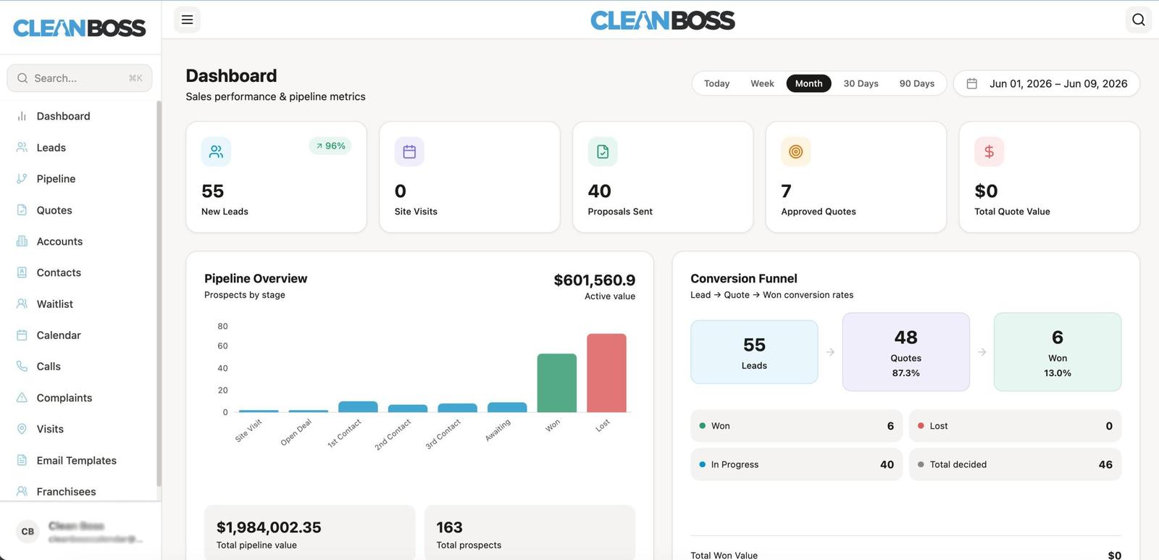Click the calendar icon in the date range picker
Screen dimensions: 1159x560
pyautogui.click(x=972, y=83)
